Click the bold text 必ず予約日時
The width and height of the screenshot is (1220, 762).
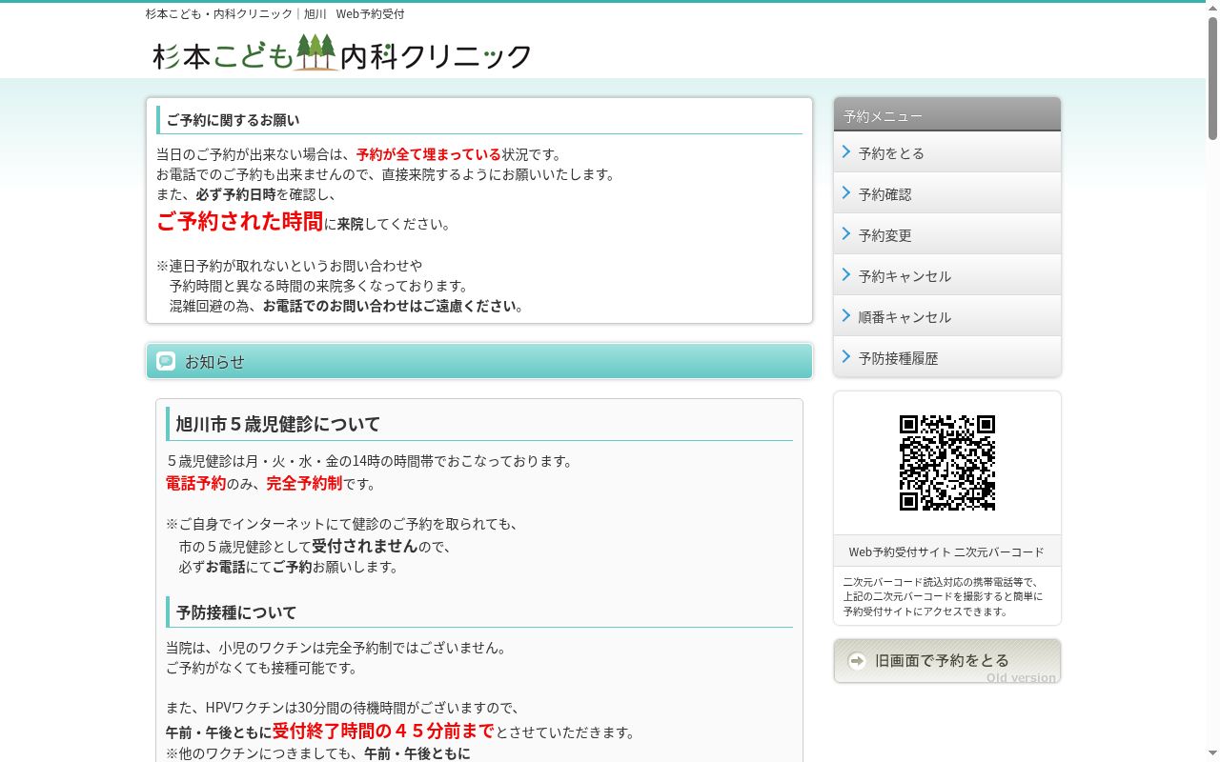click(x=236, y=194)
